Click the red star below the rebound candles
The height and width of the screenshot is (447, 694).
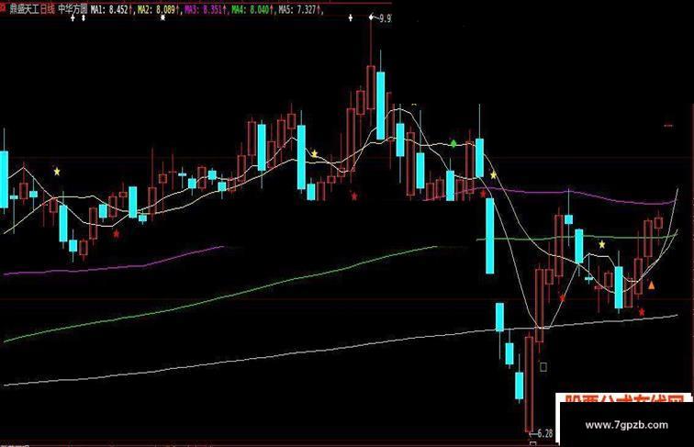563,298
